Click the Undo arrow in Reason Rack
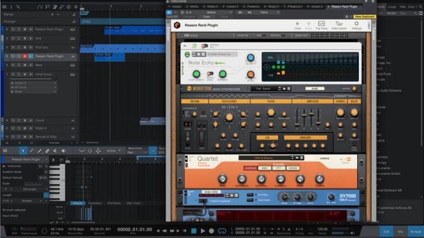 [298, 24]
